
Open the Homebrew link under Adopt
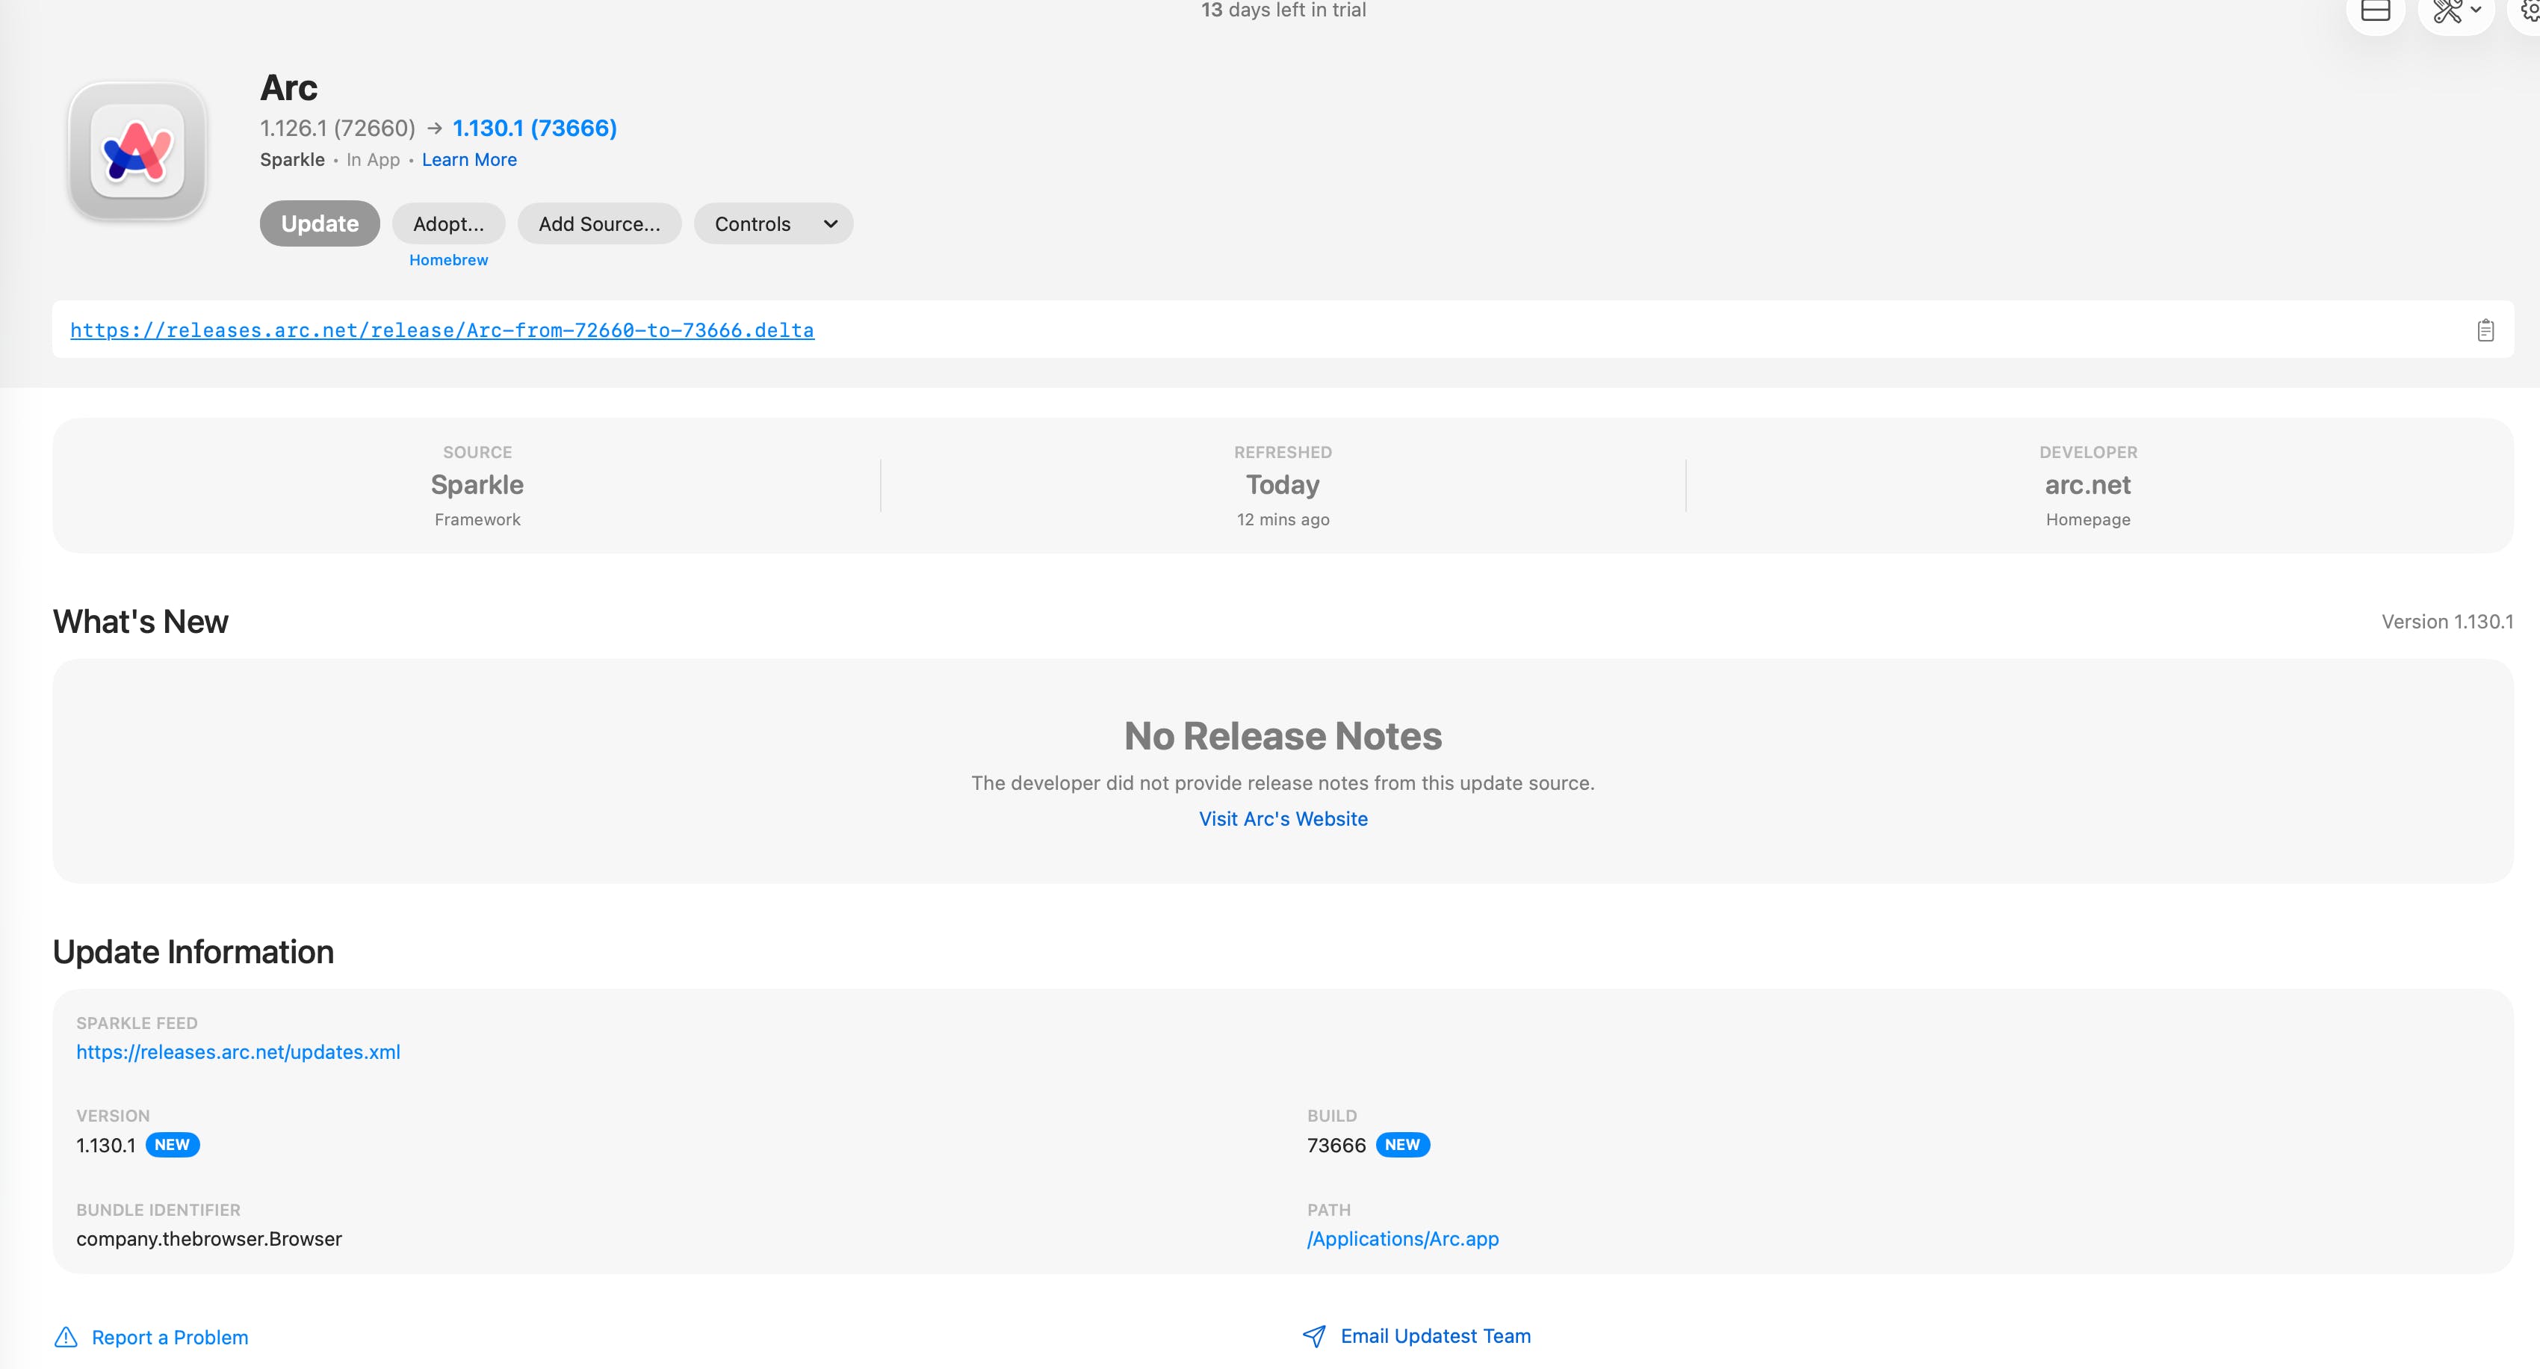[x=449, y=260]
